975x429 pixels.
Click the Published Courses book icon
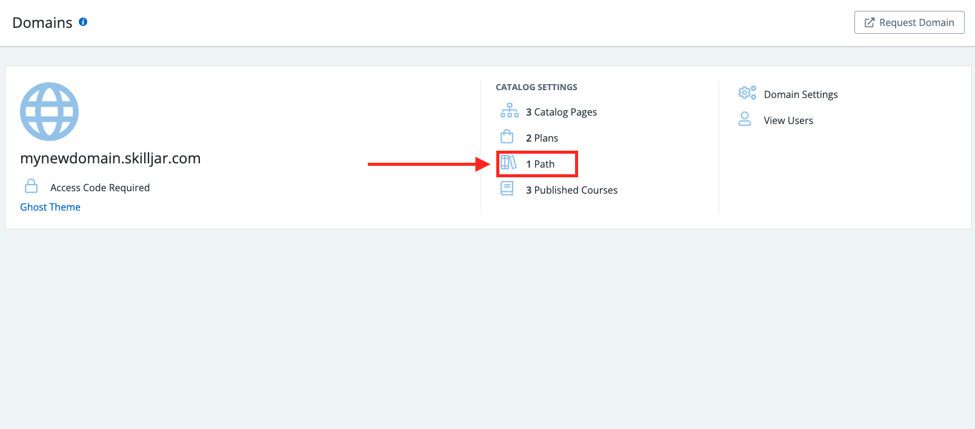tap(507, 189)
